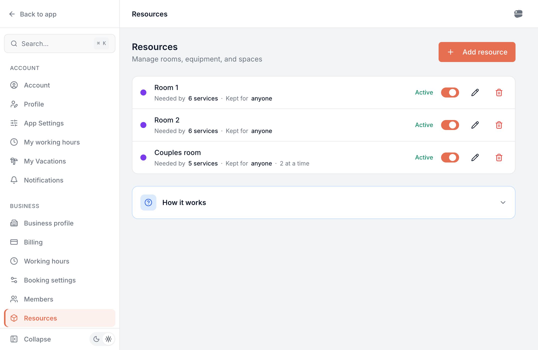Click the How it works help icon
The image size is (538, 350).
point(148,202)
